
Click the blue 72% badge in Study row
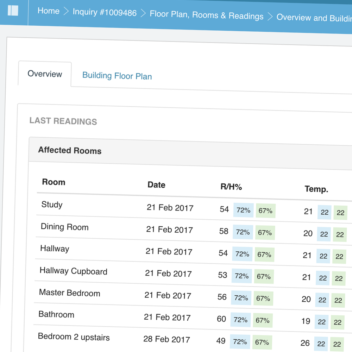pos(243,210)
